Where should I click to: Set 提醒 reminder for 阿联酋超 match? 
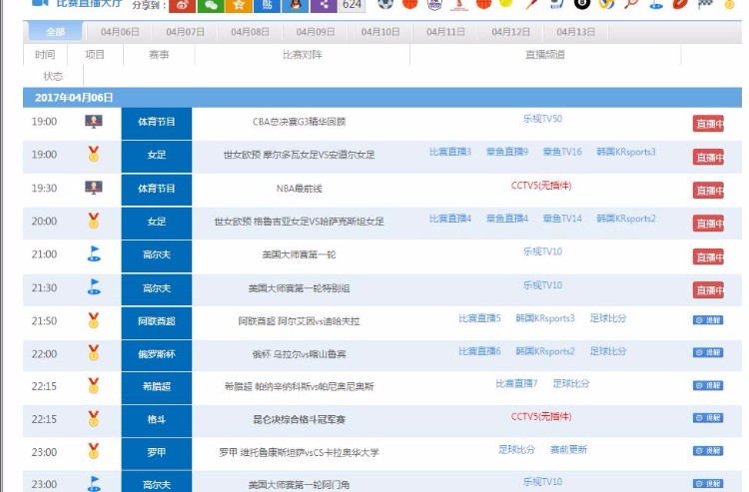click(x=708, y=319)
